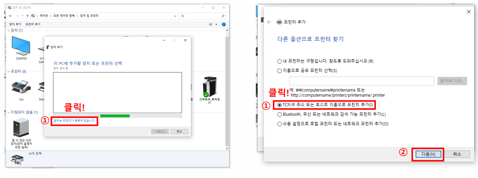Select '이름으로 공유 프린터 선택' radio option

(x=279, y=71)
